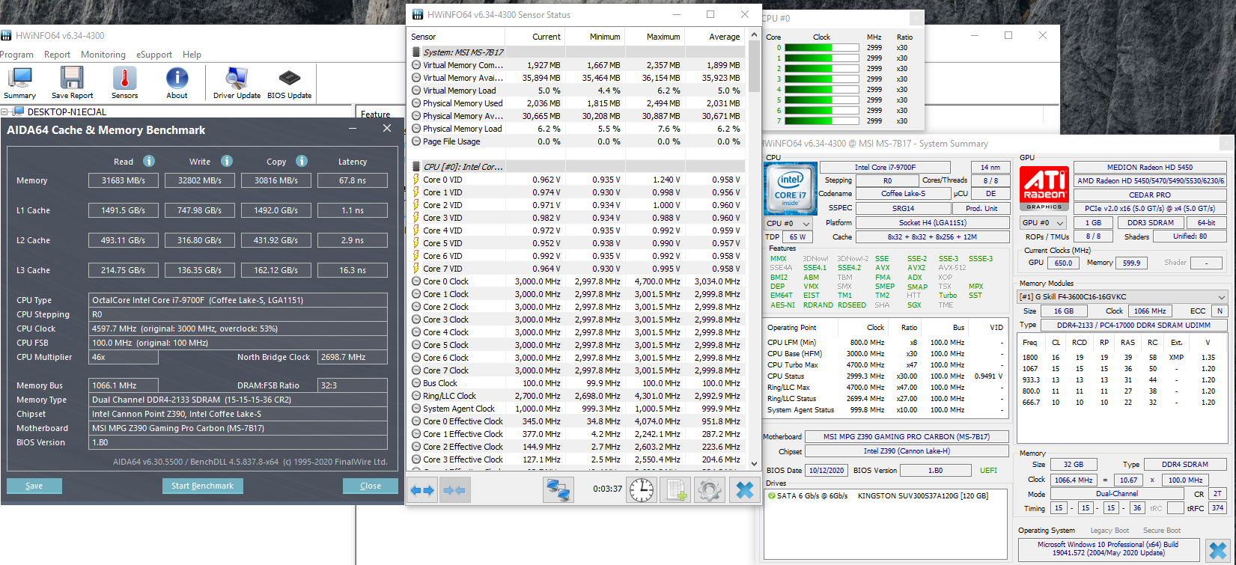The image size is (1236, 565).
Task: Click L3 Cache latency 16.3 ns value
Action: [353, 270]
